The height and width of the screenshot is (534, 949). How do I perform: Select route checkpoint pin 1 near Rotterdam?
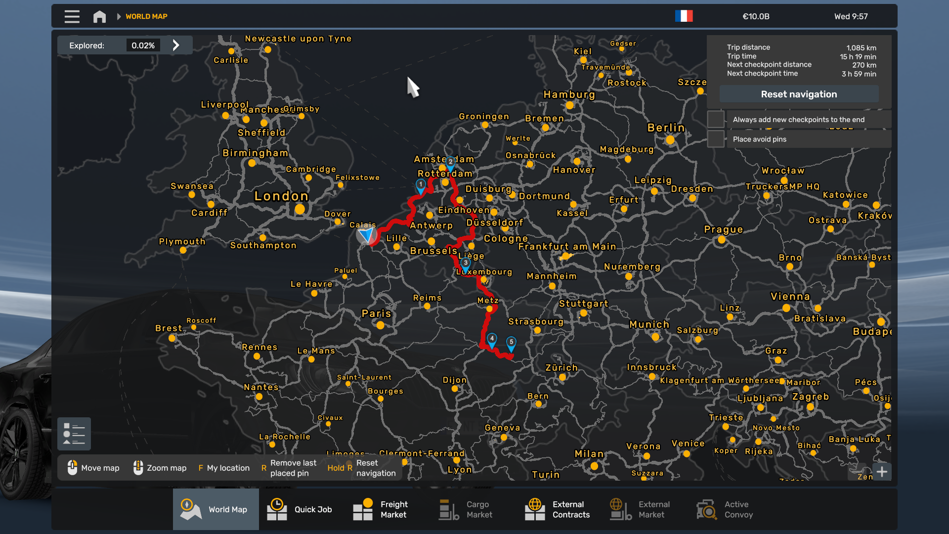pyautogui.click(x=421, y=186)
